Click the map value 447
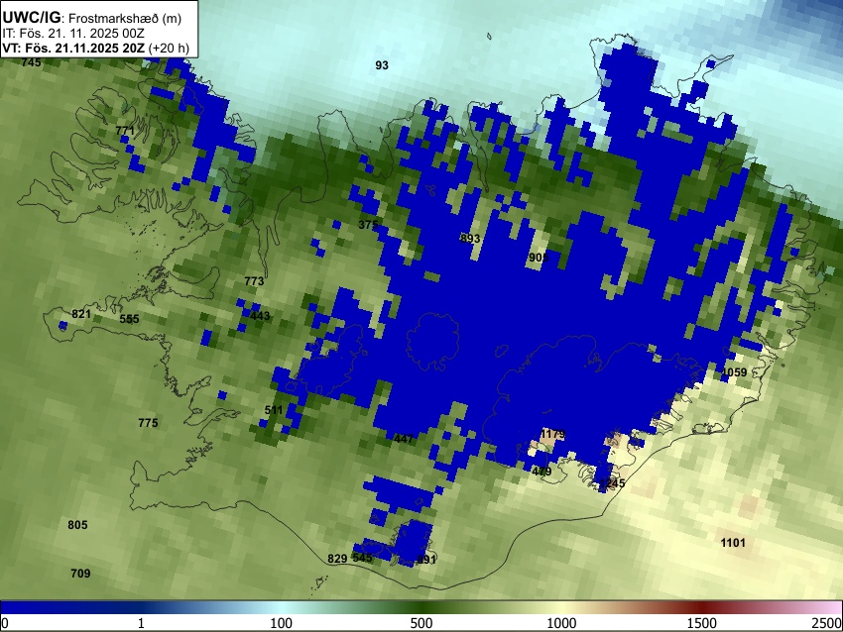Screen dimensions: 843x632 [x=404, y=439]
